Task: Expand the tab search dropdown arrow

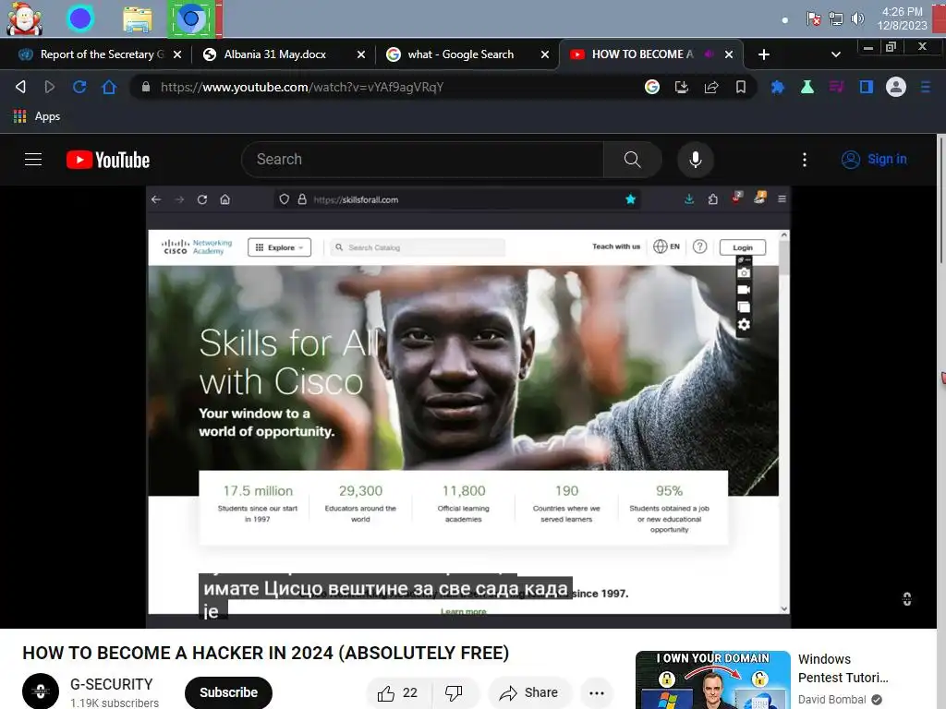Action: tap(835, 54)
